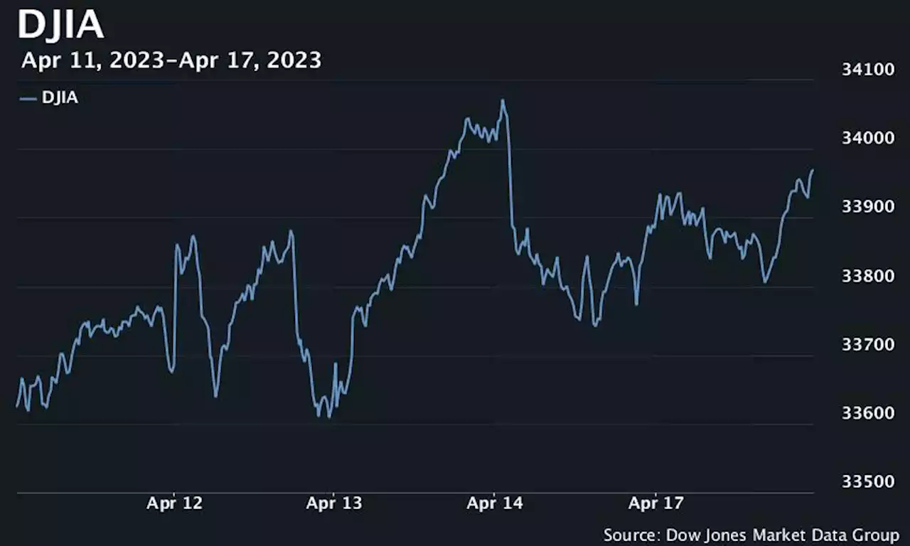This screenshot has height=546, width=910.
Task: Click the final endpoint of the DJIA line
Action: [x=813, y=171]
